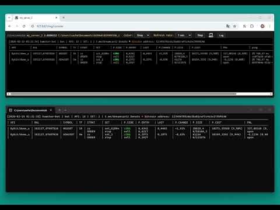Click the web console horizontal scrollbar thumb
This screenshot has width=280, height=210.
pyautogui.click(x=123, y=94)
